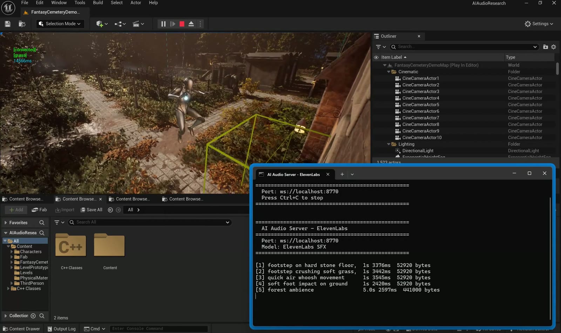Stop the play-in-editor session
The image size is (561, 333).
182,24
